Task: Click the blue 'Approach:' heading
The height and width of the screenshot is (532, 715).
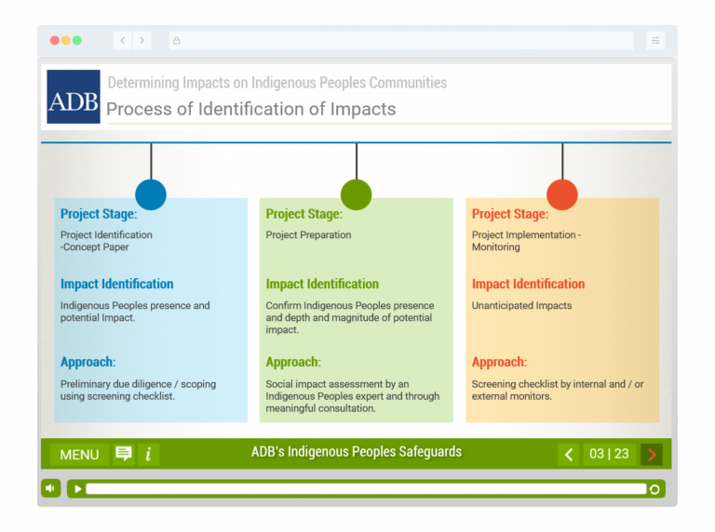Action: tap(88, 362)
